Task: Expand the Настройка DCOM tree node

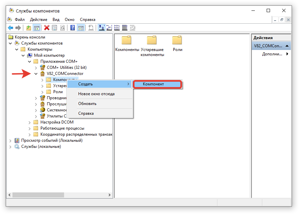Action: click(x=29, y=122)
